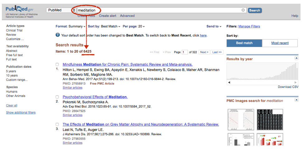Open the first PMC image thumbnail
The height and width of the screenshot is (149, 303).
pyautogui.click(x=241, y=119)
